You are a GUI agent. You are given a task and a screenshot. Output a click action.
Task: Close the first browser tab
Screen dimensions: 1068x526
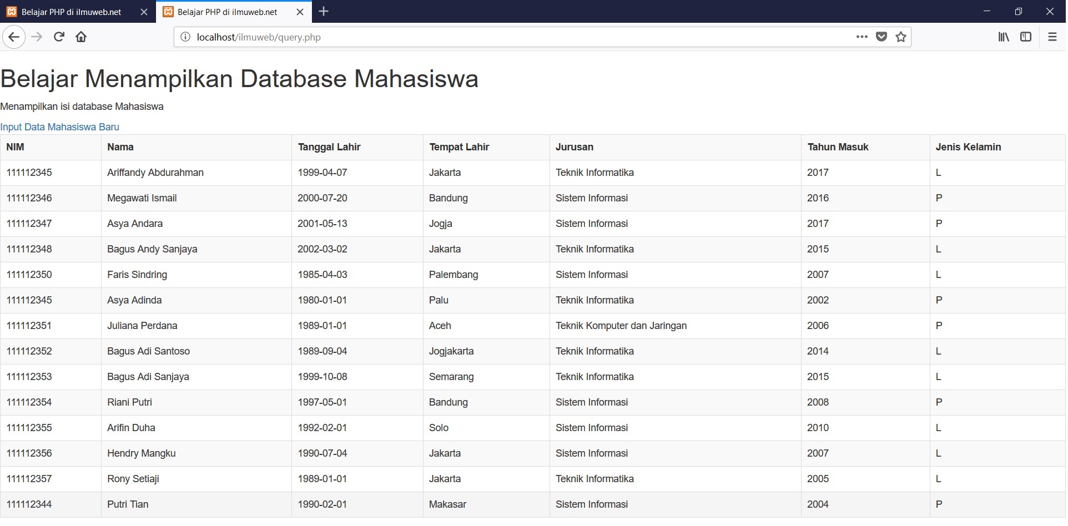144,12
